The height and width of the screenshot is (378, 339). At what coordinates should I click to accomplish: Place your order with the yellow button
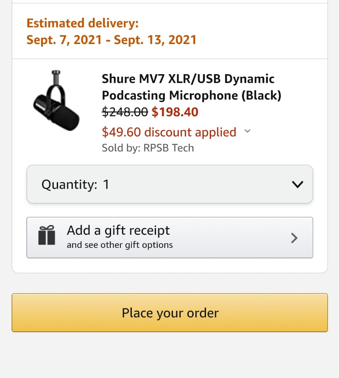pos(170,313)
